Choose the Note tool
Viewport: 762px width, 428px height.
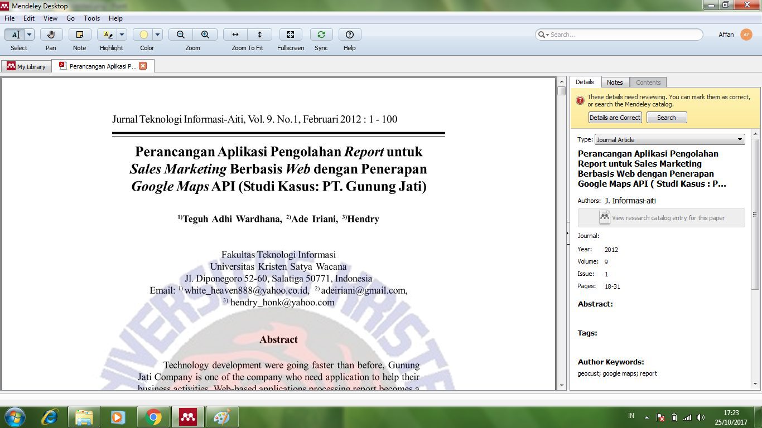coord(80,35)
